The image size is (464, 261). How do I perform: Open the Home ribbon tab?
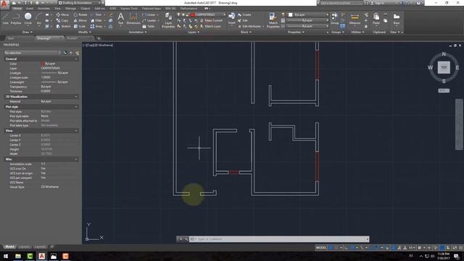coord(17,8)
